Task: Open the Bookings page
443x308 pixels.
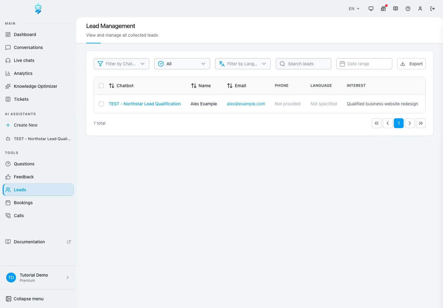Action: click(38, 203)
